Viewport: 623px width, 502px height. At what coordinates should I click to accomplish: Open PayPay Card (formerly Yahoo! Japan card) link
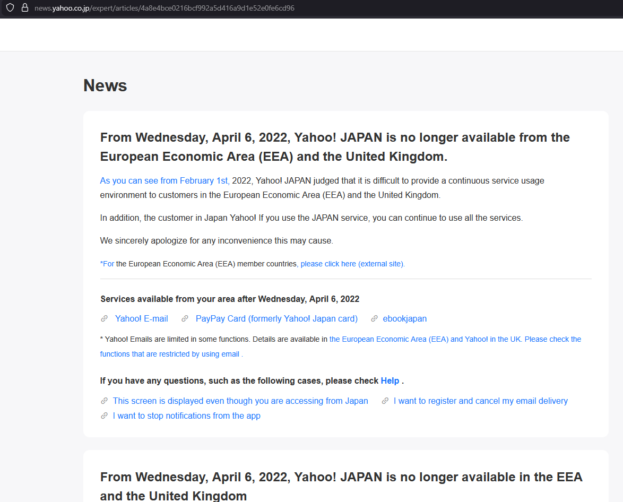pyautogui.click(x=276, y=319)
